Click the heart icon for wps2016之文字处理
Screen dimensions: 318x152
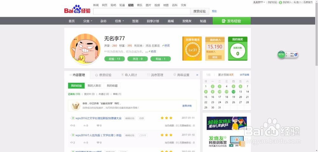point(98,125)
